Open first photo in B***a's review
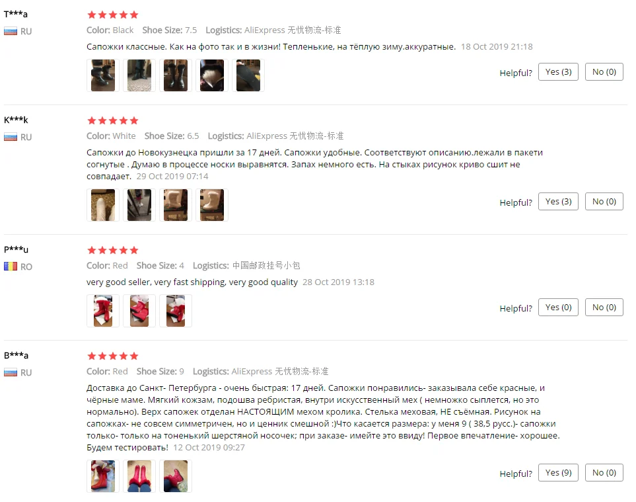The height and width of the screenshot is (502, 636). [103, 476]
